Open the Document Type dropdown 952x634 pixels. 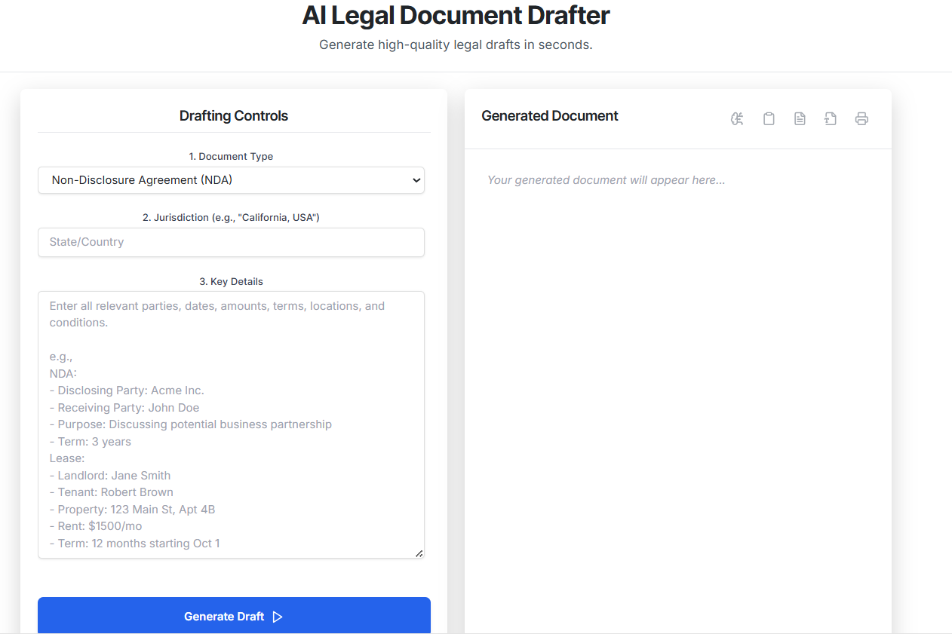pyautogui.click(x=231, y=180)
